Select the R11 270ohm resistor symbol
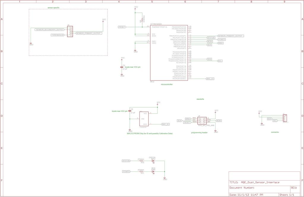The image size is (304, 197). [142, 171]
